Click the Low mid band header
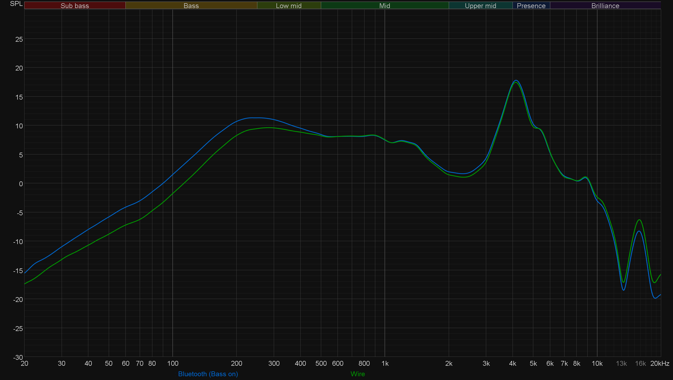The height and width of the screenshot is (380, 673). [x=289, y=6]
